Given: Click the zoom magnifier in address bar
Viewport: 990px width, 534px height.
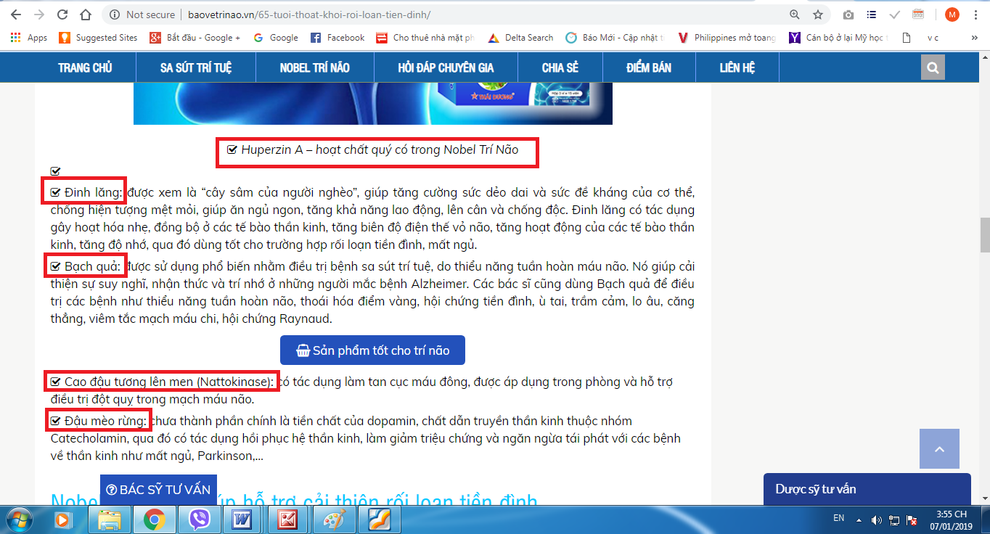Looking at the screenshot, I should coord(795,15).
